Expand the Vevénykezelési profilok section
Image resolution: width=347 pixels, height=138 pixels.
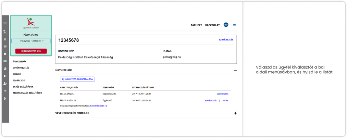point(235,113)
